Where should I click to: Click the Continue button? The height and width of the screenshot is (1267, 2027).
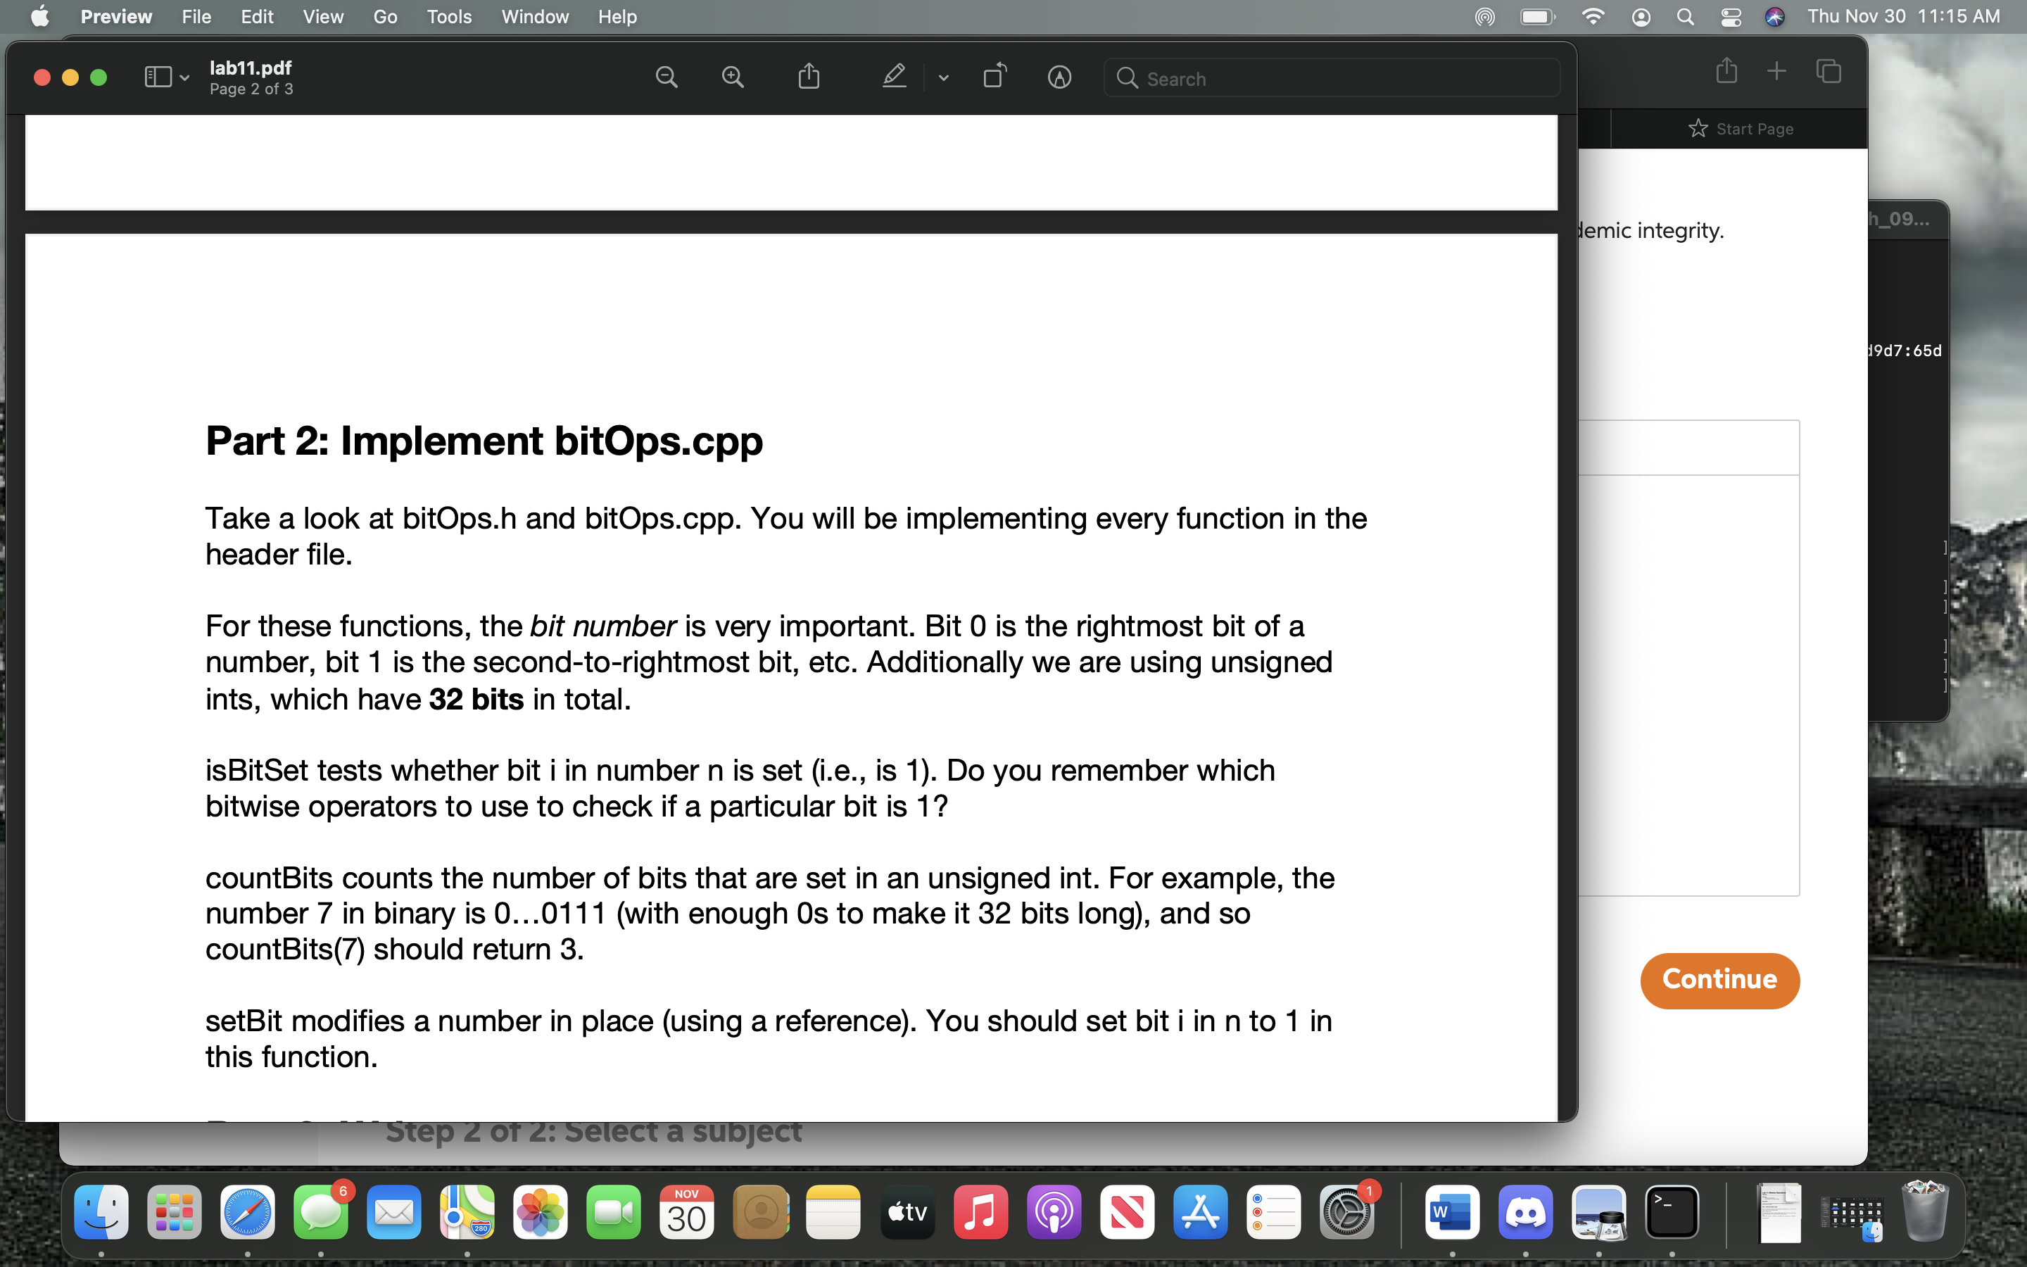pyautogui.click(x=1719, y=980)
